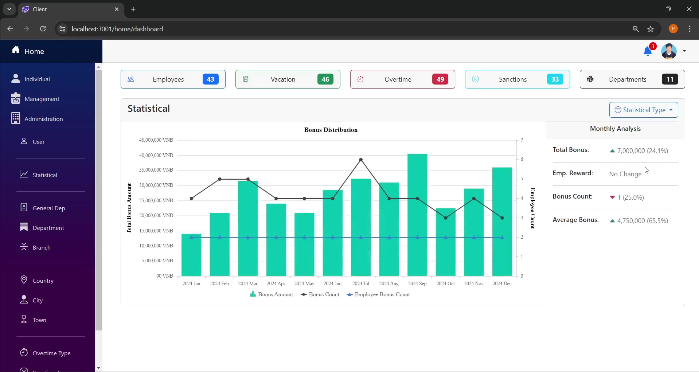Expand the Individual sidebar section
Viewport: 699px width, 372px height.
[x=37, y=79]
